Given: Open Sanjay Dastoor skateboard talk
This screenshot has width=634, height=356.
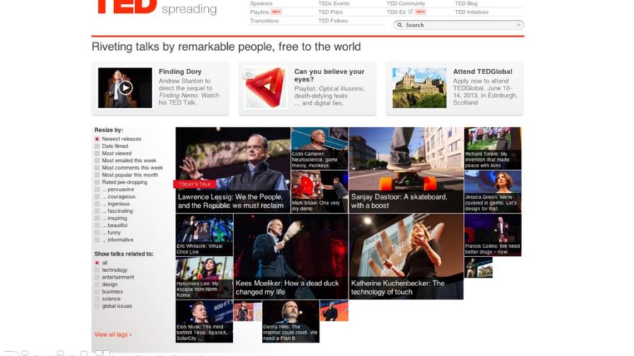Looking at the screenshot, I should (x=406, y=170).
